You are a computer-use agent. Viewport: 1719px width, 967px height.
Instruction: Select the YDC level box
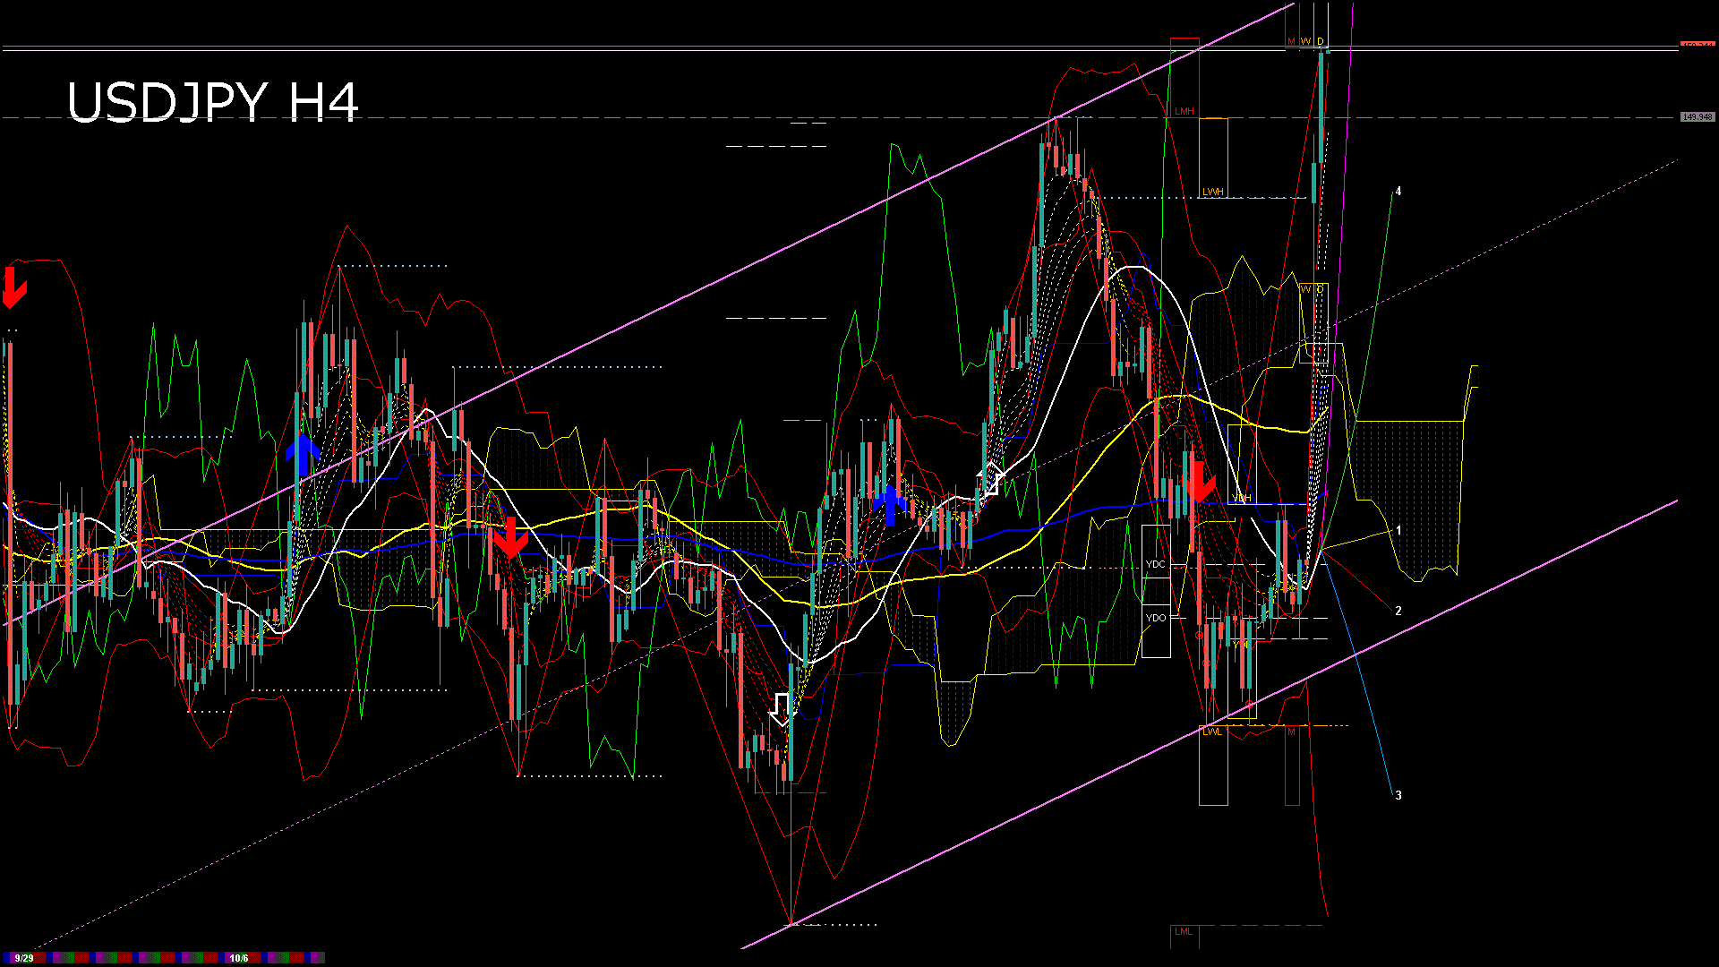tap(1156, 564)
